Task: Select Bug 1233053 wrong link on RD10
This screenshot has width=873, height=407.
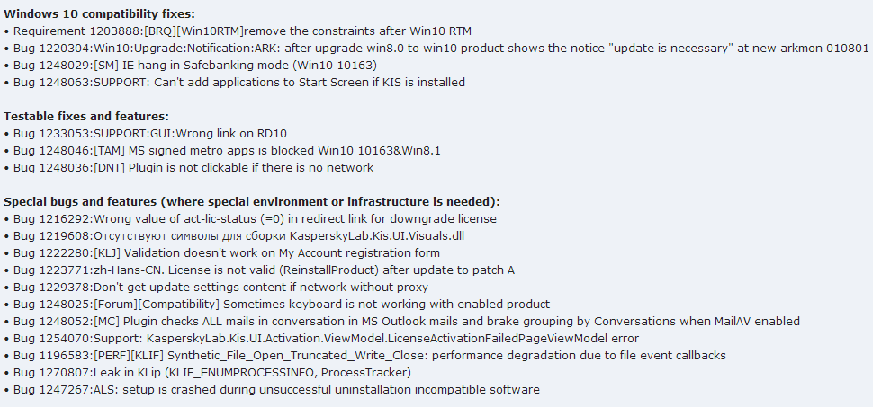Action: [145, 134]
